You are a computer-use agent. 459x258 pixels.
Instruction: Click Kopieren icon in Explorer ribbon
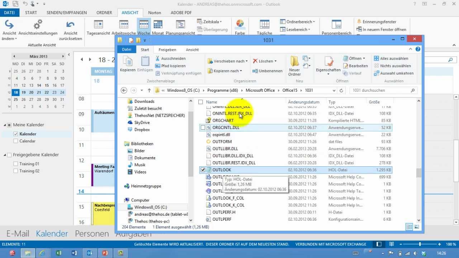(x=128, y=62)
